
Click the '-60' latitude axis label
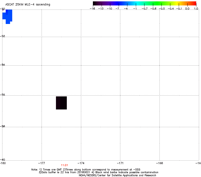pyautogui.click(x=2, y=160)
